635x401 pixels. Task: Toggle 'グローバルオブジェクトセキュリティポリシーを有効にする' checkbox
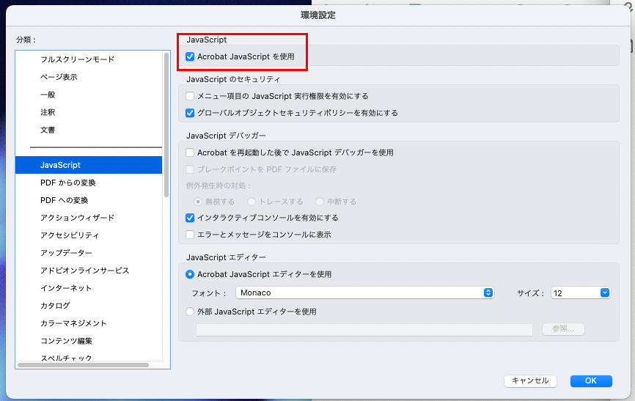(191, 113)
